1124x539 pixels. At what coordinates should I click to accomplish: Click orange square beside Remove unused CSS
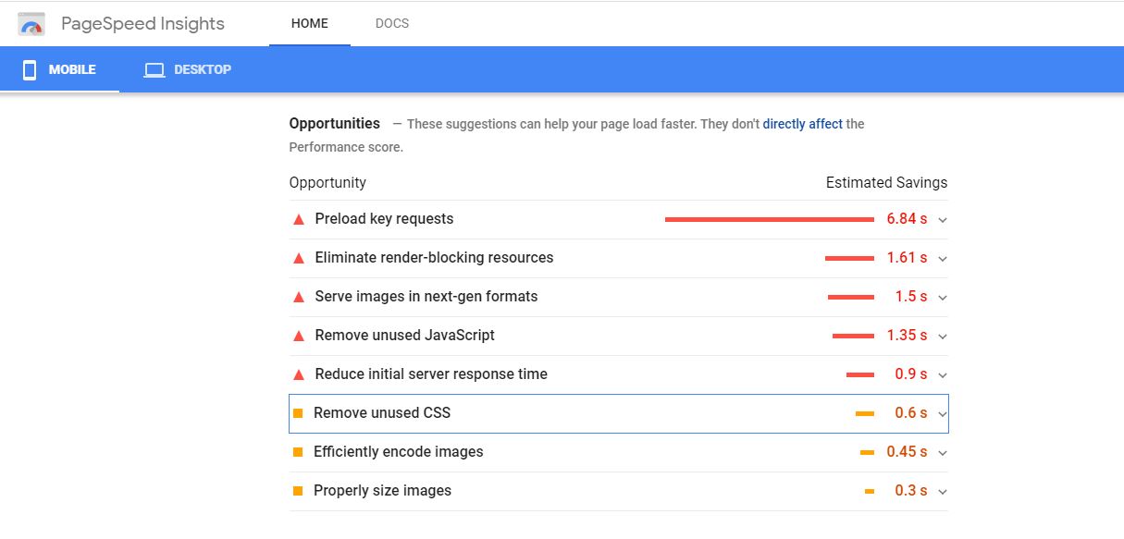[298, 413]
